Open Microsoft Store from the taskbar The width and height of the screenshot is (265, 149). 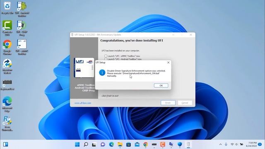pos(128,144)
